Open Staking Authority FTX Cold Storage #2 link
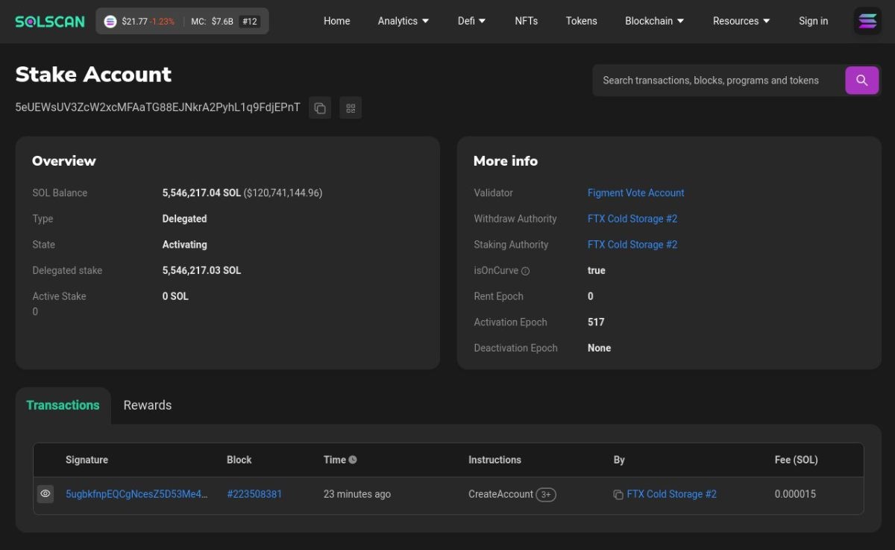This screenshot has height=550, width=895. [632, 245]
